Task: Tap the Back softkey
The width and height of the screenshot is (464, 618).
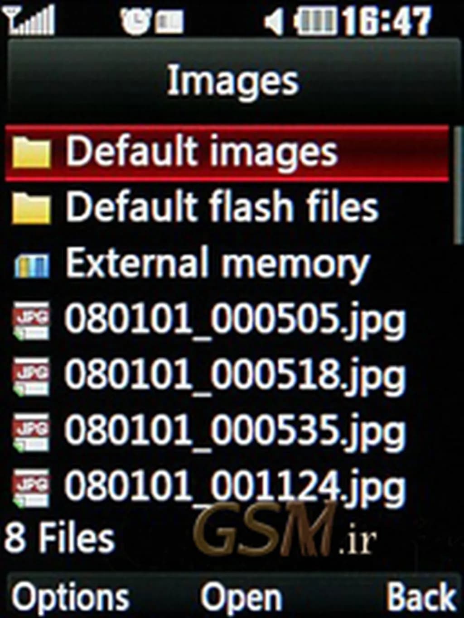Action: pos(421,597)
